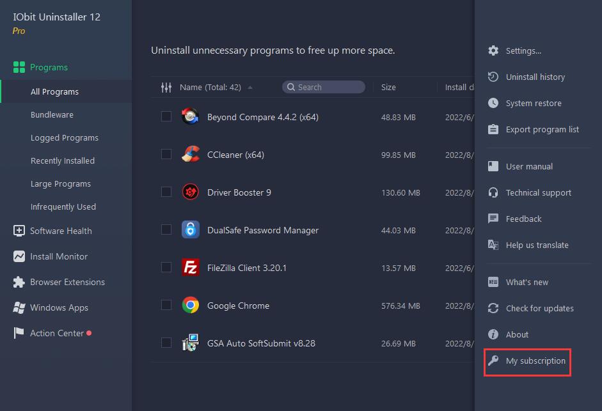The width and height of the screenshot is (602, 411).
Task: Click the GSA Auto SoftSubmit icon
Action: [191, 343]
